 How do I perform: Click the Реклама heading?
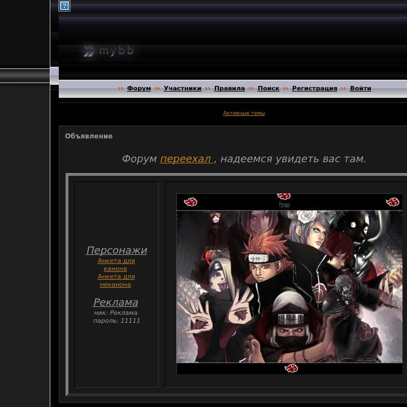[116, 302]
